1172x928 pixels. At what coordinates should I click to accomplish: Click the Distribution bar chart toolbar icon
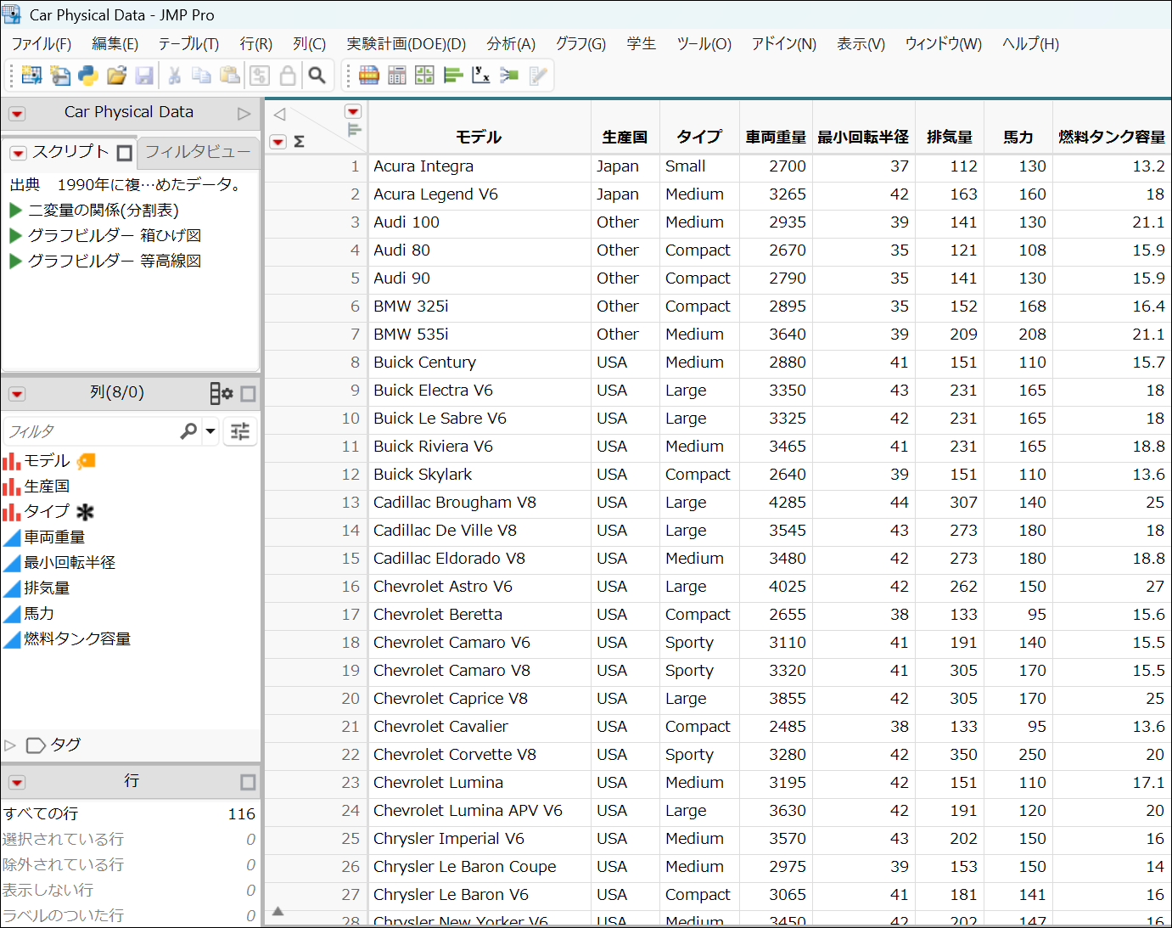click(453, 76)
